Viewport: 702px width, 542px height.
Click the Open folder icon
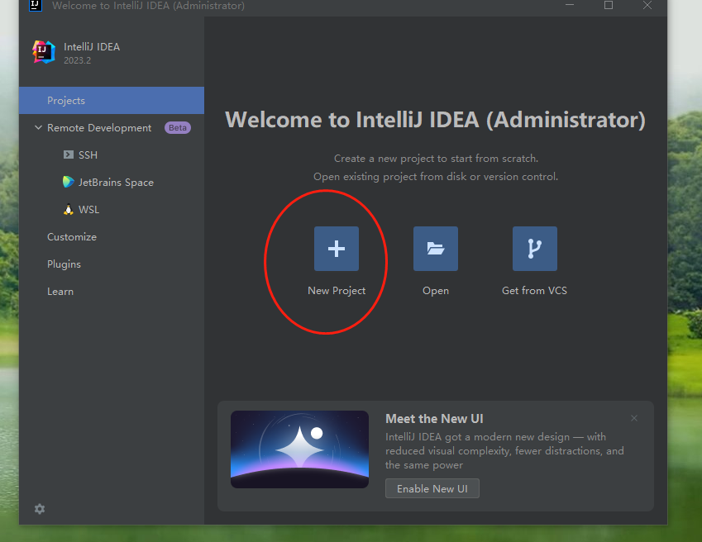coord(435,249)
